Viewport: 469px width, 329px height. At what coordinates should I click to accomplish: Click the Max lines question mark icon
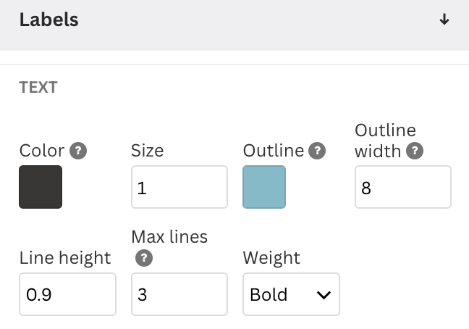point(143,257)
